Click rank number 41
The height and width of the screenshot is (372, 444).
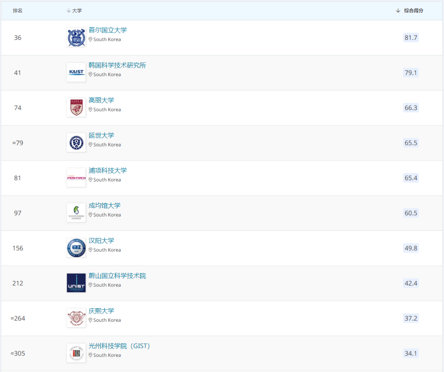coord(18,72)
